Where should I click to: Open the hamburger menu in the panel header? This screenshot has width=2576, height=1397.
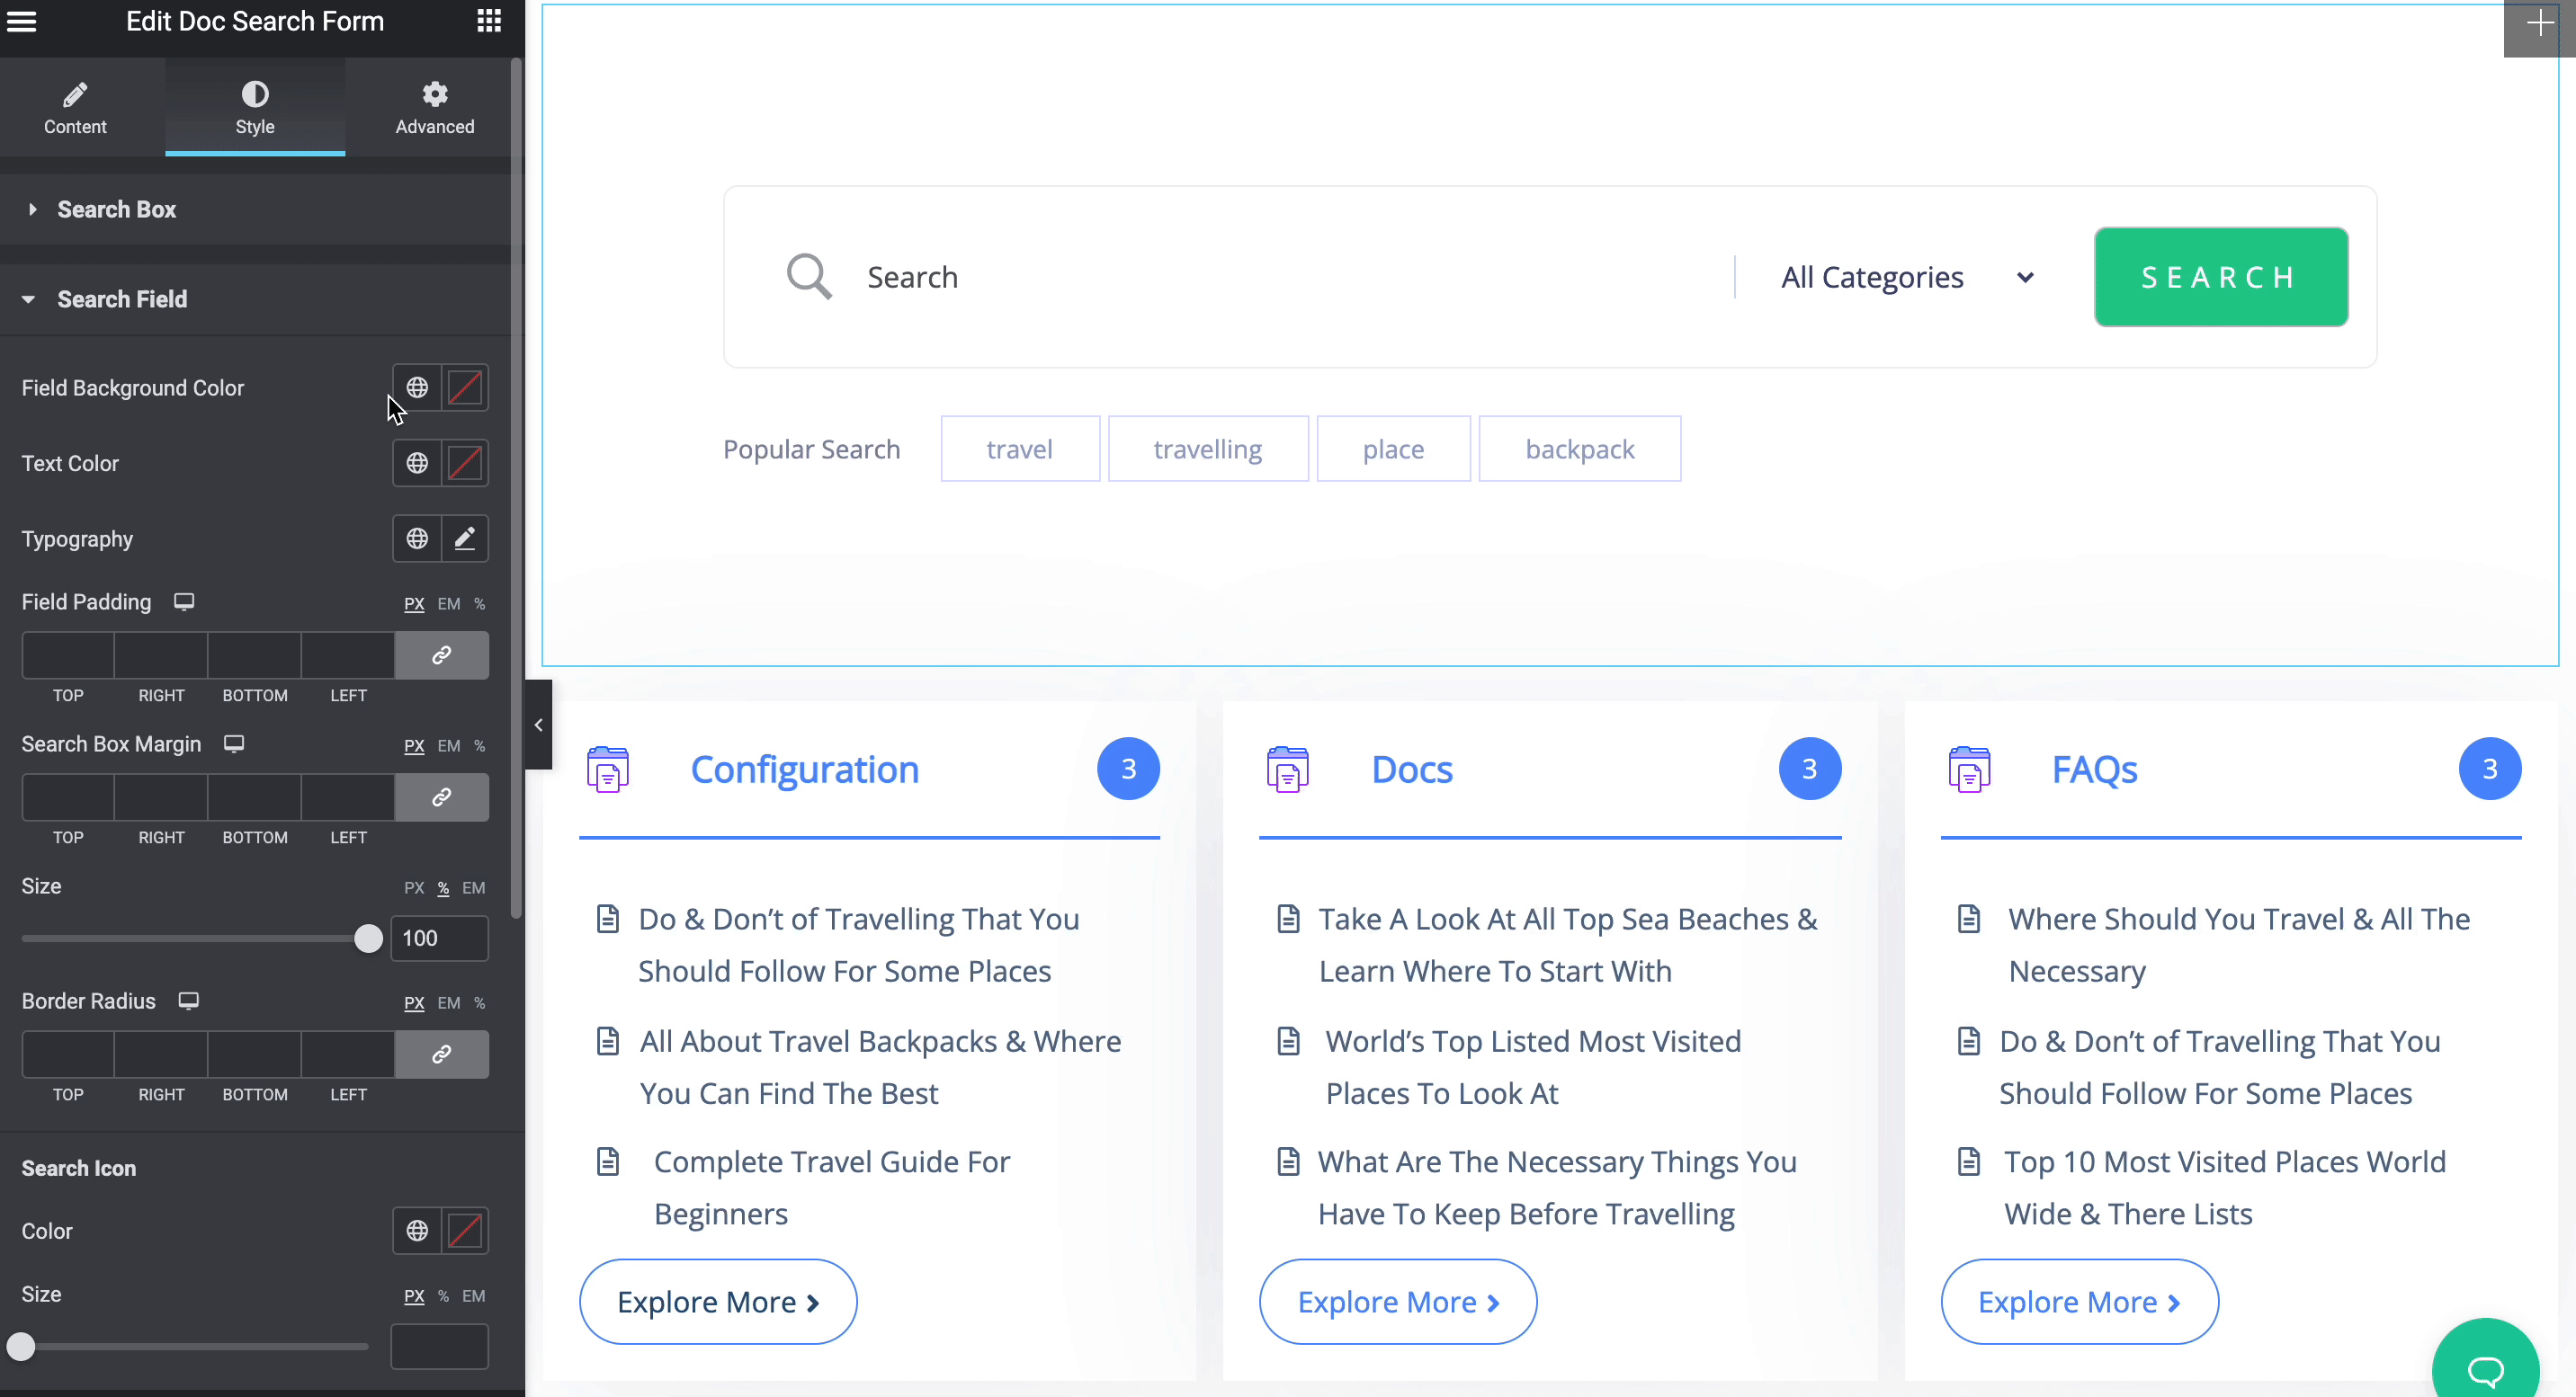(x=22, y=21)
